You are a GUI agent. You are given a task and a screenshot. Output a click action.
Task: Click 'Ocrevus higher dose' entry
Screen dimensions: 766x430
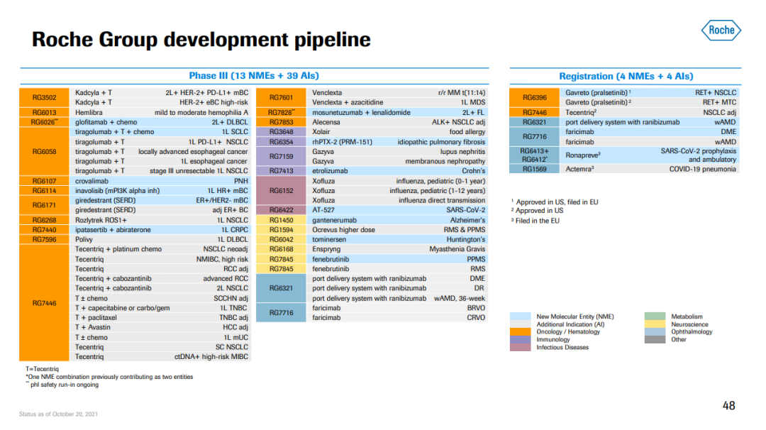point(343,230)
